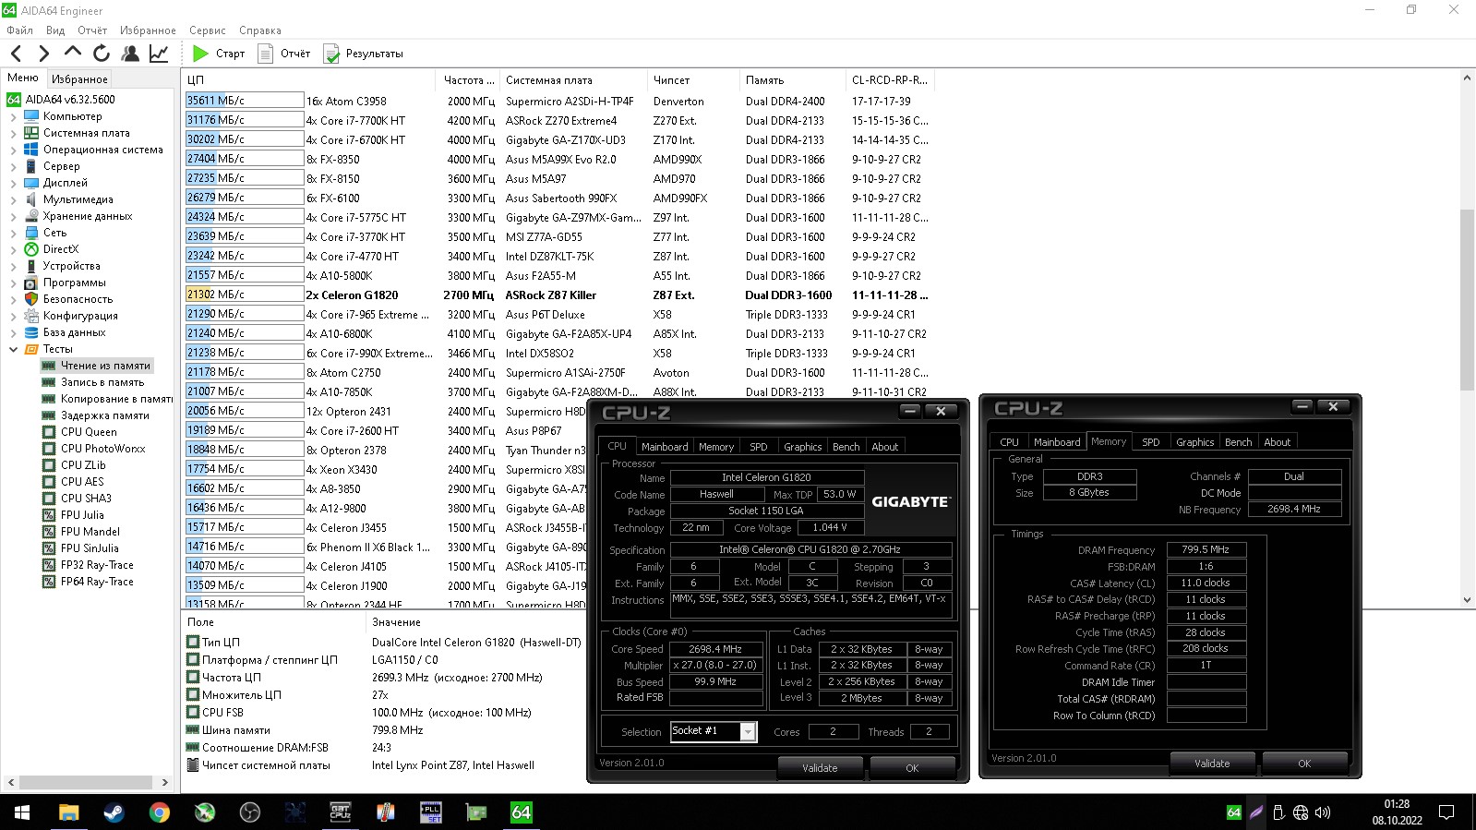Expand the Компьютер tree node
This screenshot has width=1476, height=830.
[13, 117]
